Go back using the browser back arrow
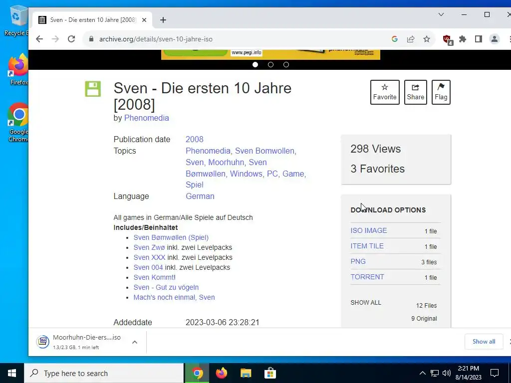Screen dimensions: 511x383 [x=39, y=39]
